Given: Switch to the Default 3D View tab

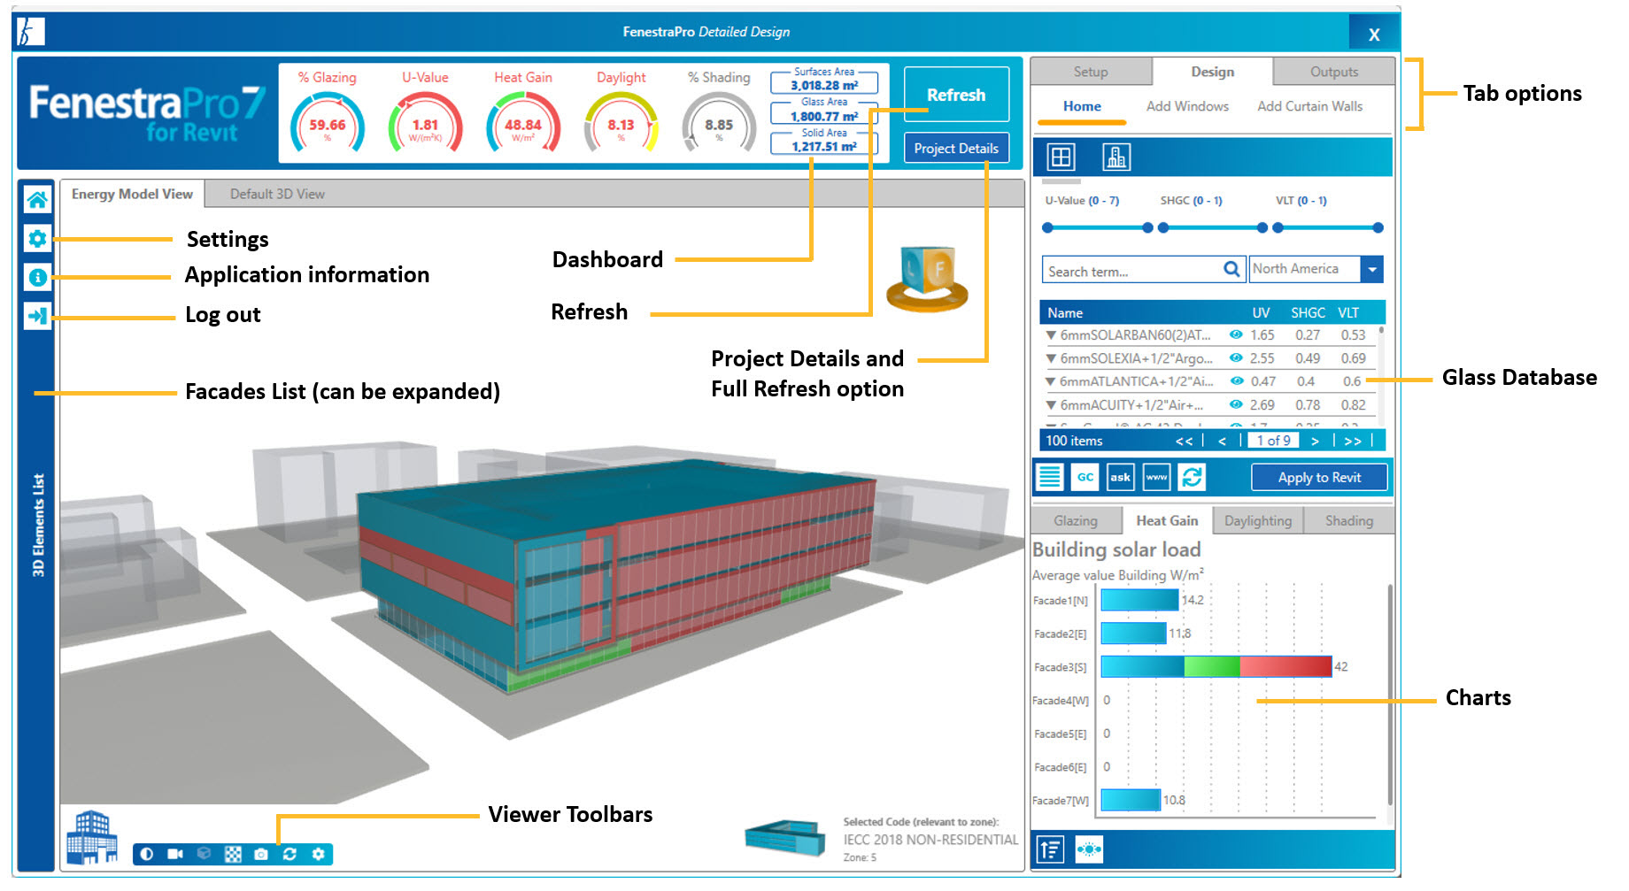Looking at the screenshot, I should coord(277,194).
